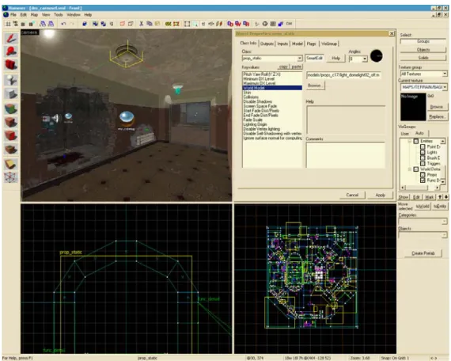Viewport: 451px width, 361px height.
Task: Click the Apply button
Action: [381, 196]
